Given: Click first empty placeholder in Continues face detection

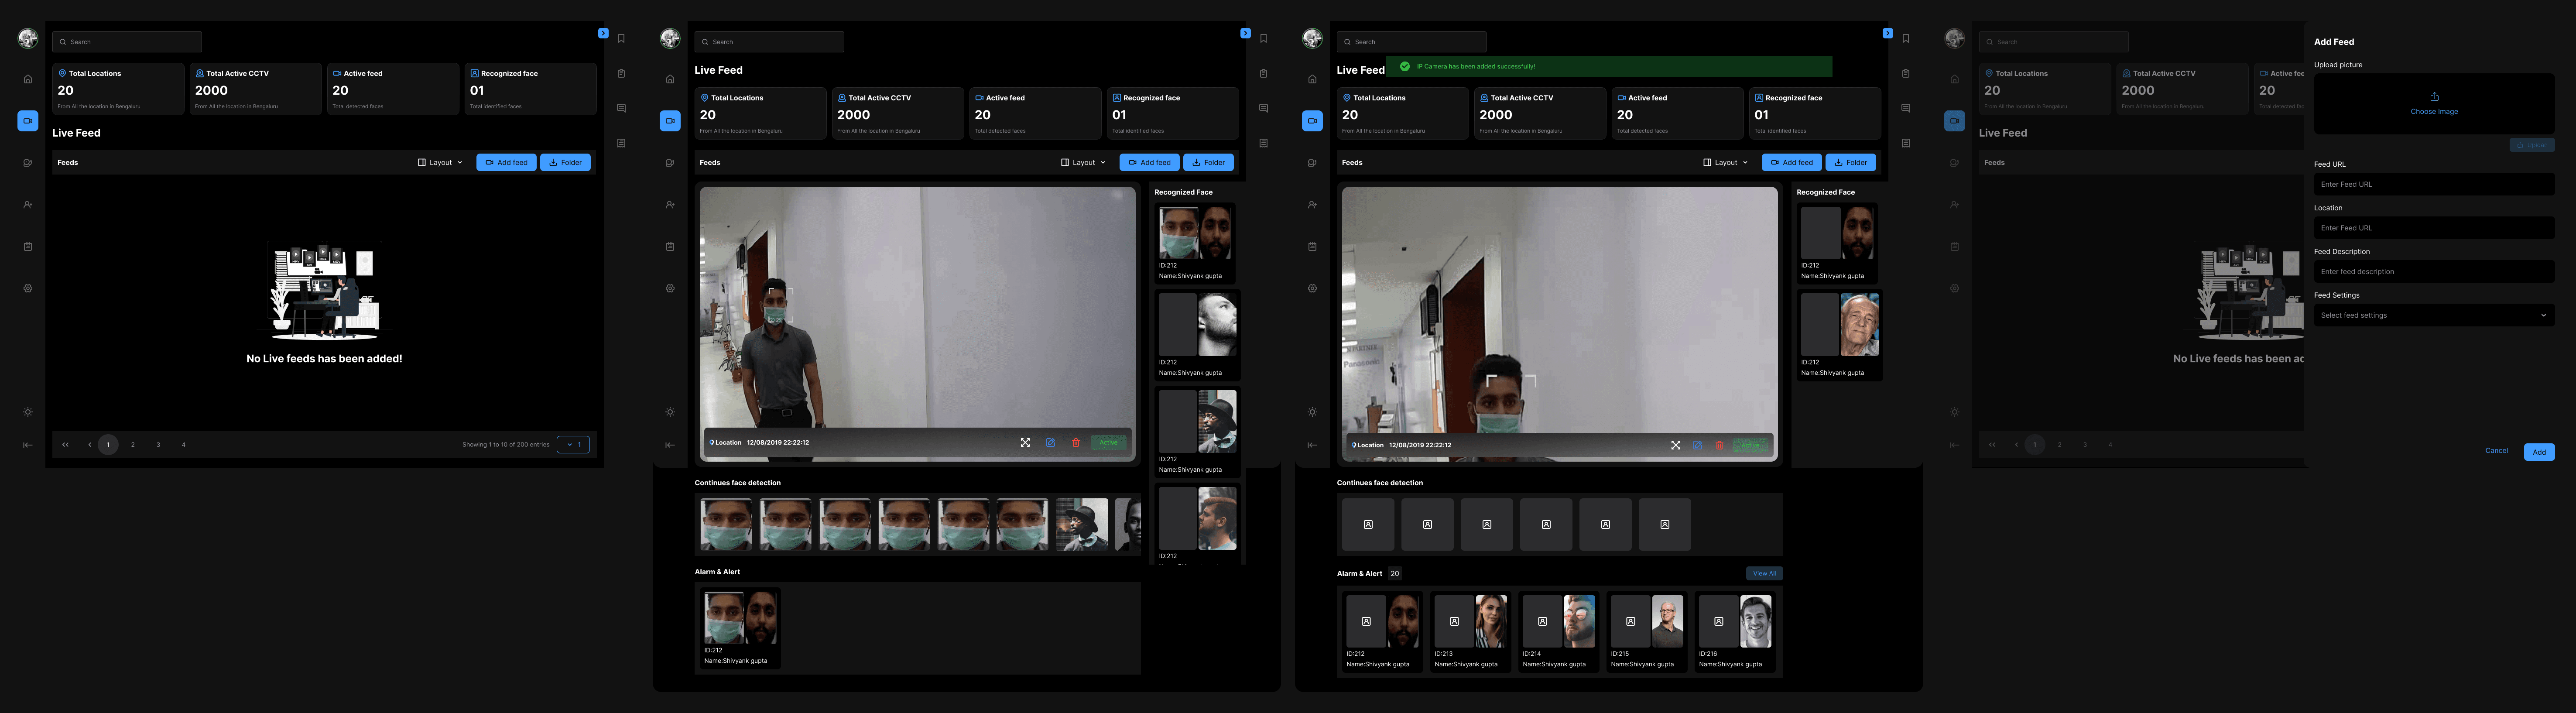Looking at the screenshot, I should click(x=1367, y=525).
